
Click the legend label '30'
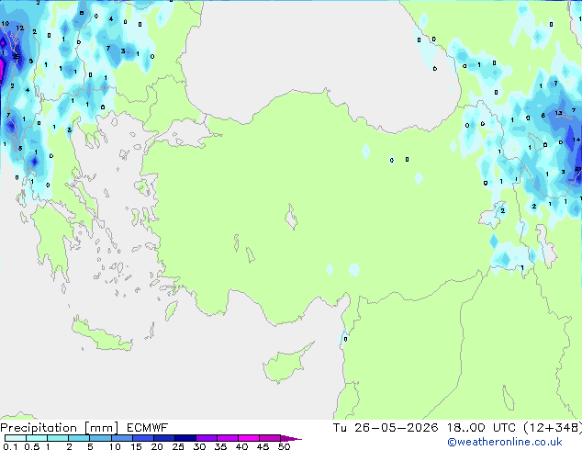tap(199, 446)
